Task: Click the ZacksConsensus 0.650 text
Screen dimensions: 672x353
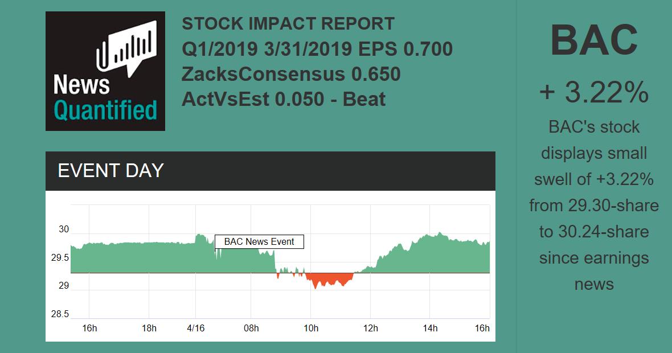Action: pyautogui.click(x=291, y=74)
